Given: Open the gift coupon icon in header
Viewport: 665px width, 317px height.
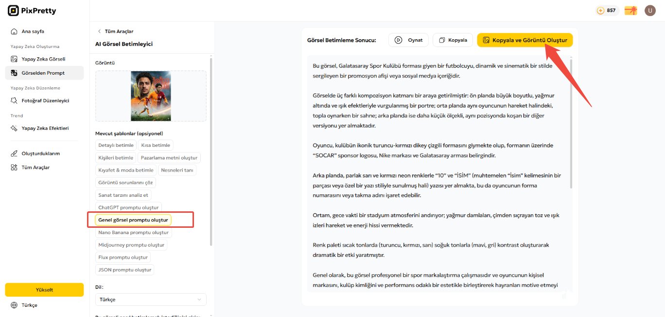Looking at the screenshot, I should pos(631,11).
